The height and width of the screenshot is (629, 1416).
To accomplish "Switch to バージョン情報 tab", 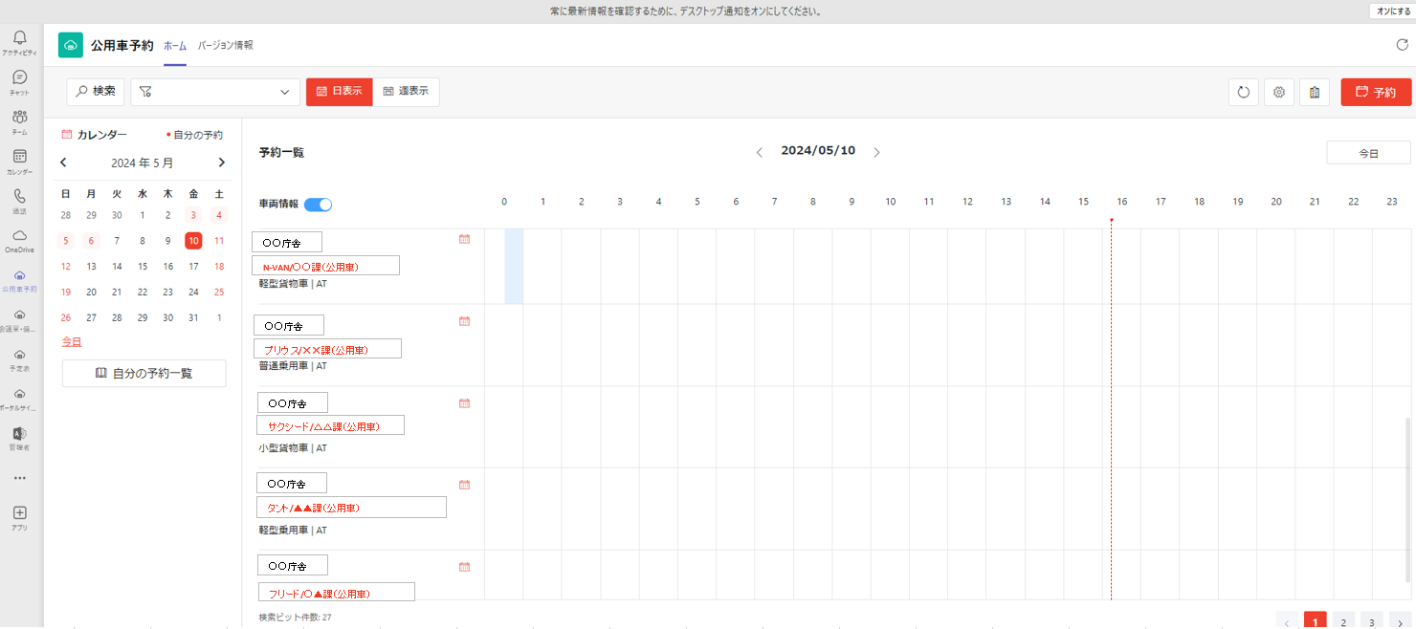I will point(226,45).
